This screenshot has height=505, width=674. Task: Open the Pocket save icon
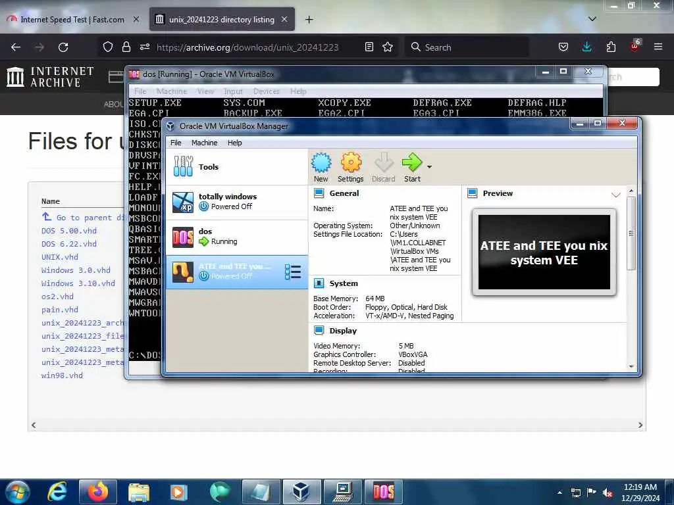563,47
